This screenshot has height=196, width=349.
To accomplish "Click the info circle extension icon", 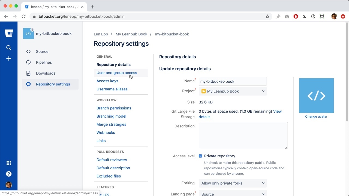I will [313, 16].
